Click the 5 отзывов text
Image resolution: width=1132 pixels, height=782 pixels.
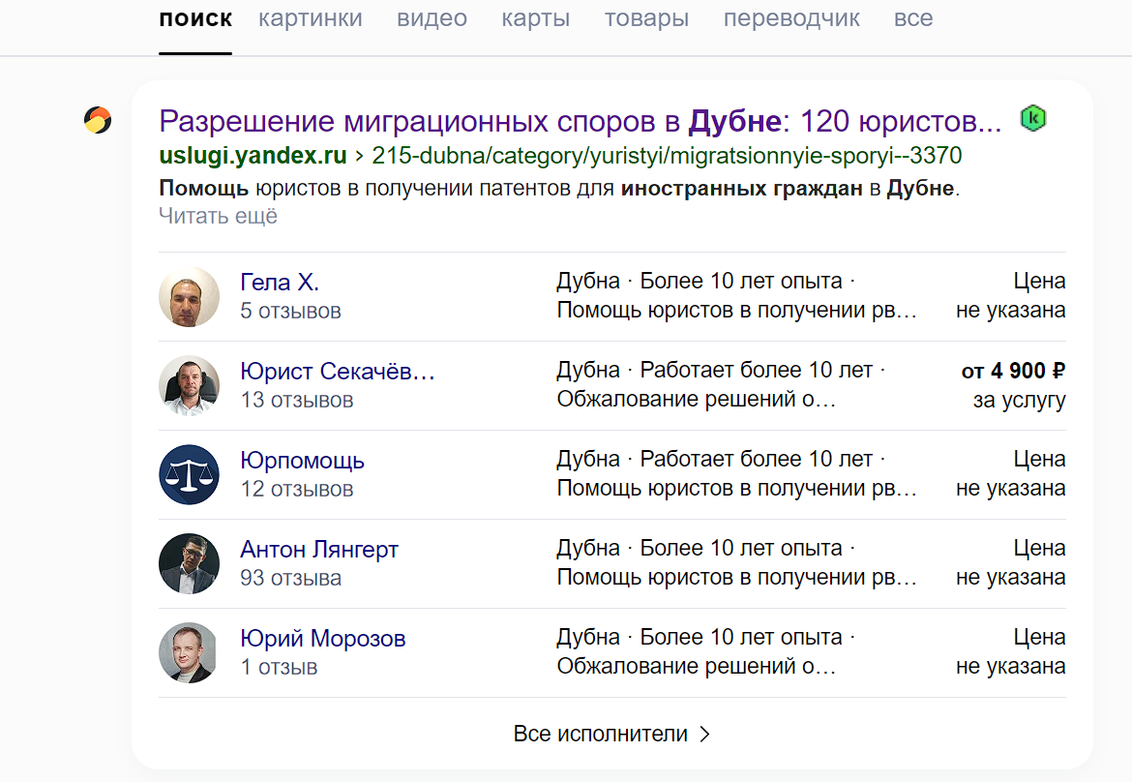pos(290,312)
